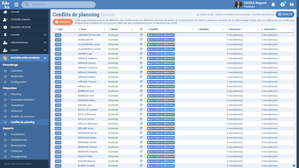
Task: Open the Calendrier menu item
Action: [x=17, y=71]
